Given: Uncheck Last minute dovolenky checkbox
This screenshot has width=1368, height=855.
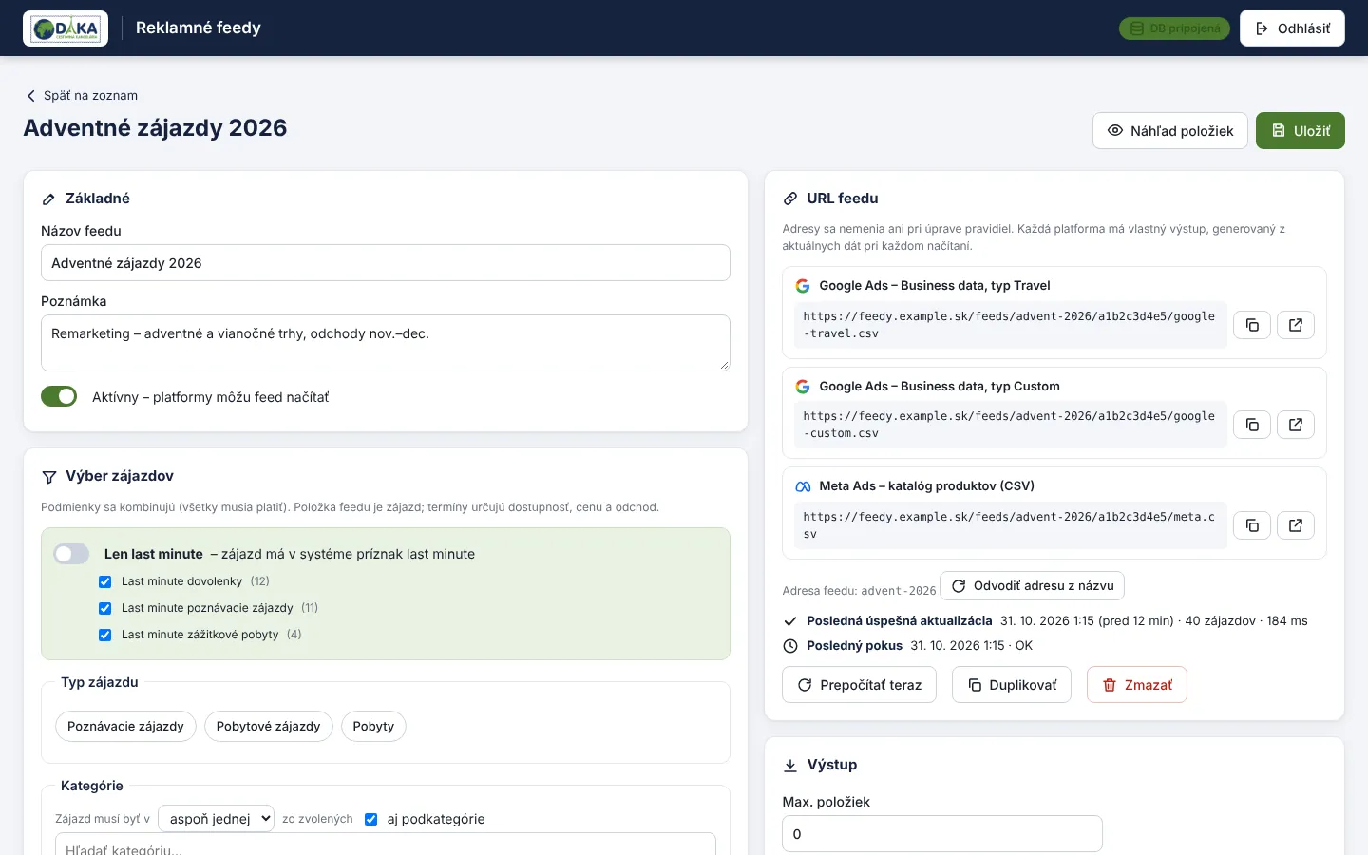Looking at the screenshot, I should tap(105, 581).
